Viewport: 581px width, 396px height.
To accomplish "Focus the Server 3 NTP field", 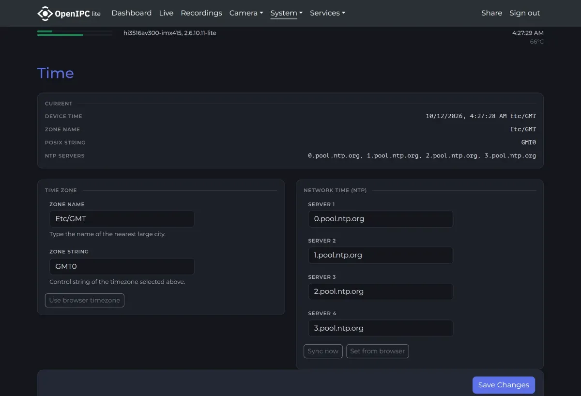I will click(381, 291).
